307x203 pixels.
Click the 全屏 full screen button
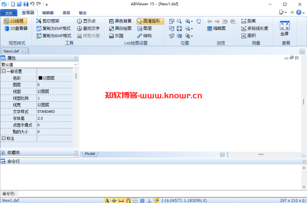coord(285,28)
